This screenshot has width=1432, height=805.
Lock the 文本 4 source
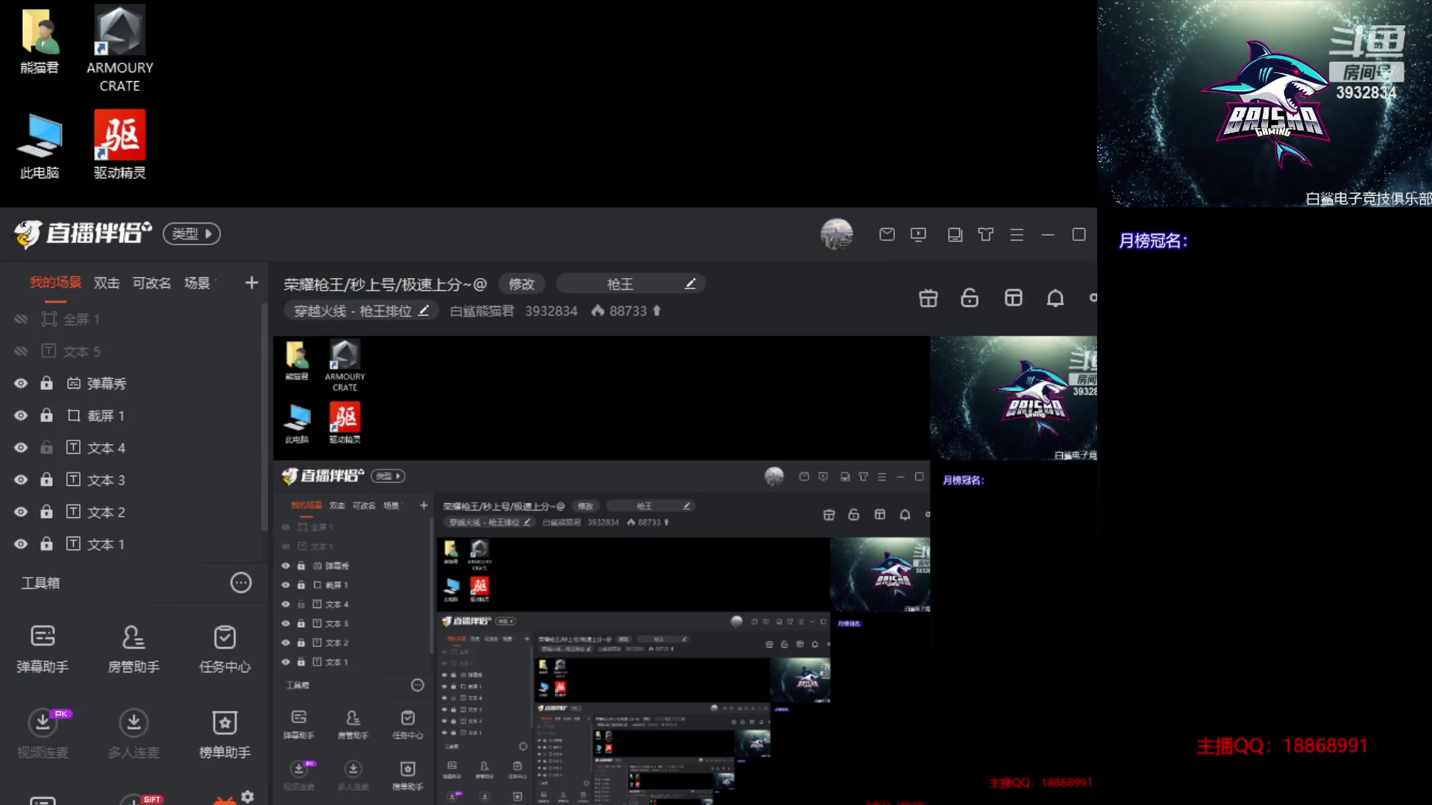[46, 446]
